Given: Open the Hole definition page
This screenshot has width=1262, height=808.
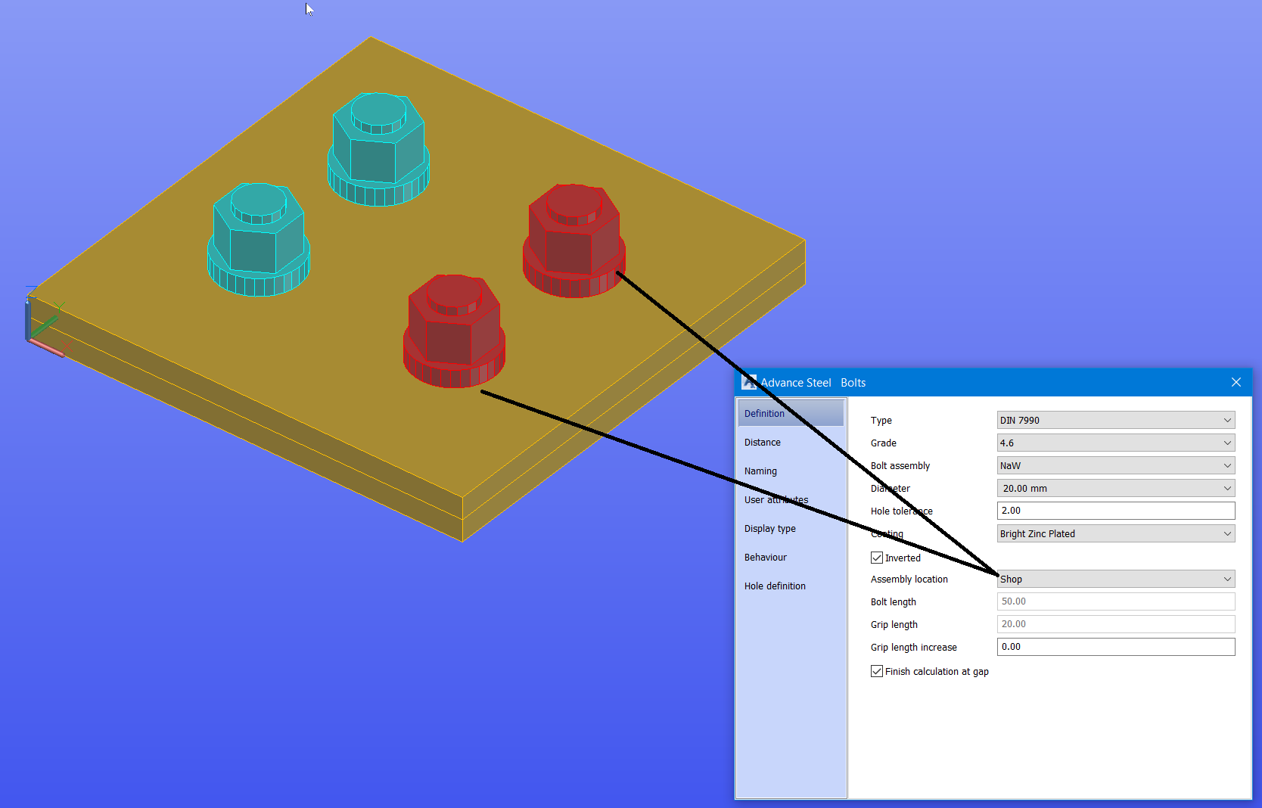Looking at the screenshot, I should (775, 586).
